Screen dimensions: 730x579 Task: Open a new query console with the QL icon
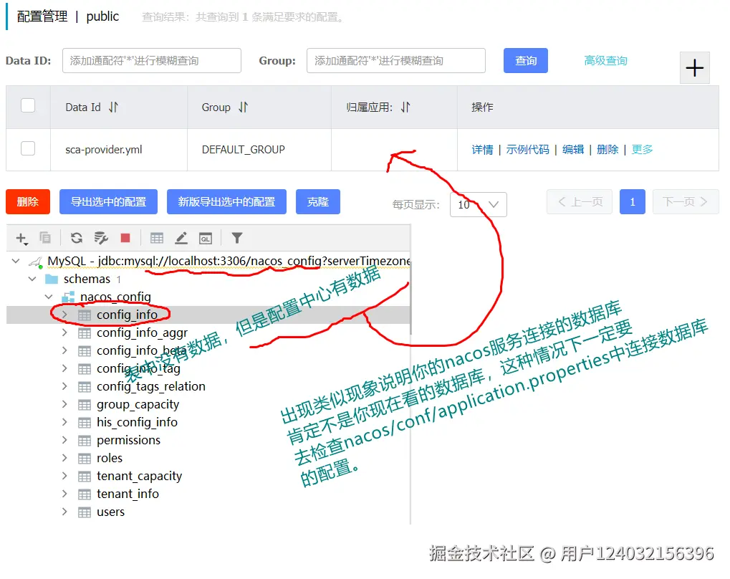pos(206,237)
